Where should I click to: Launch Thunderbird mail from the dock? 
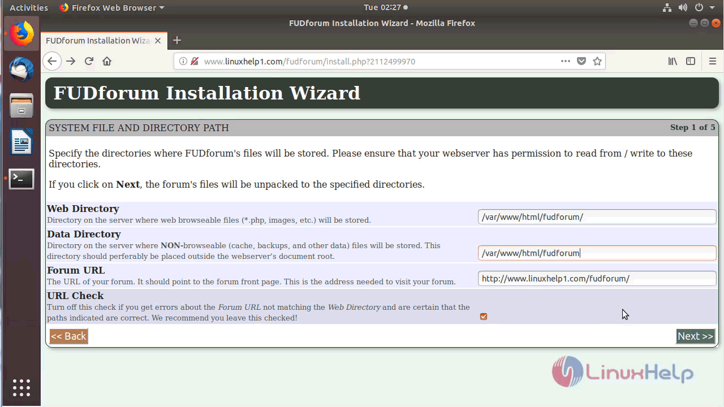coord(21,70)
